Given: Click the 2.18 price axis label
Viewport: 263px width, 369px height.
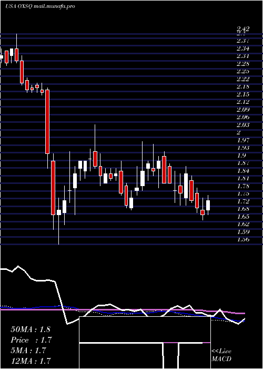Looking at the screenshot, I should coord(243,86).
